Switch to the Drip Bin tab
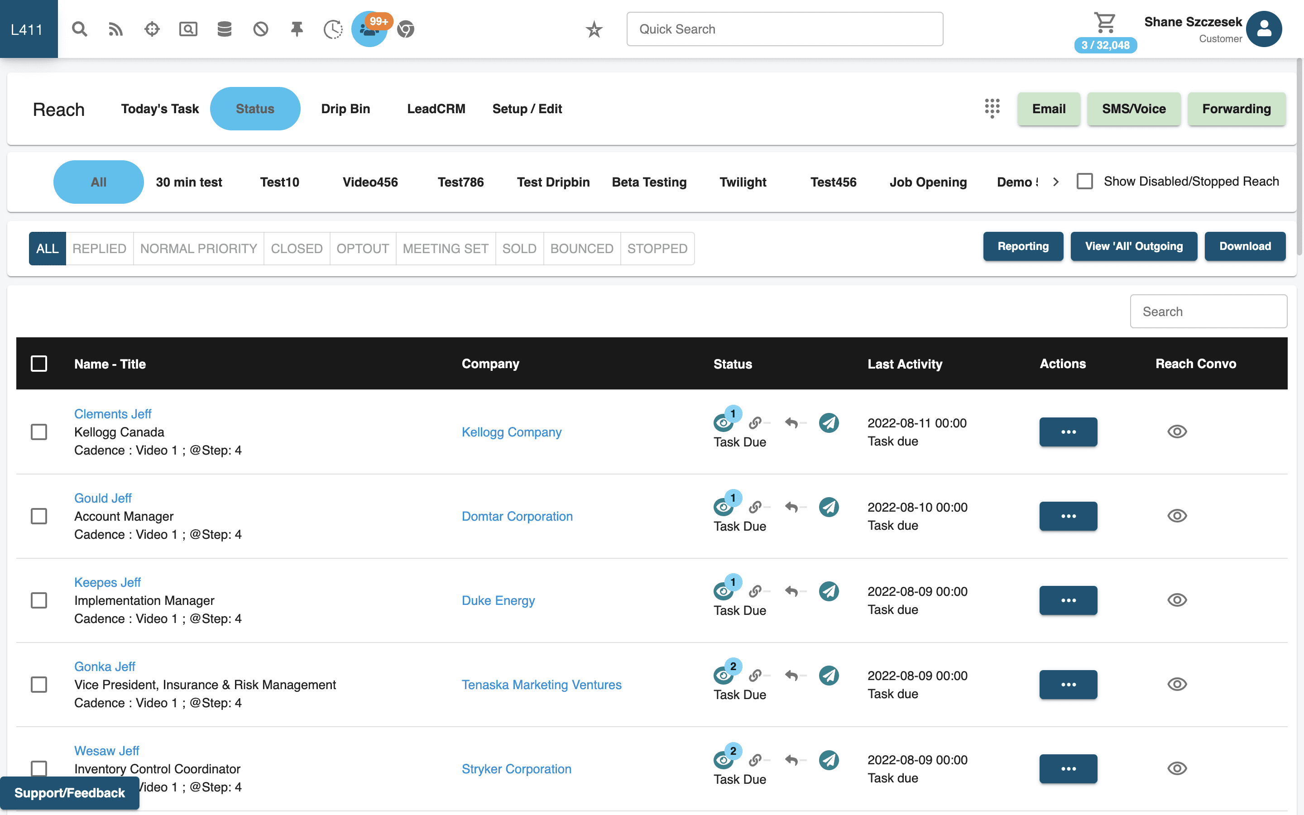Viewport: 1304px width, 815px height. 345,109
